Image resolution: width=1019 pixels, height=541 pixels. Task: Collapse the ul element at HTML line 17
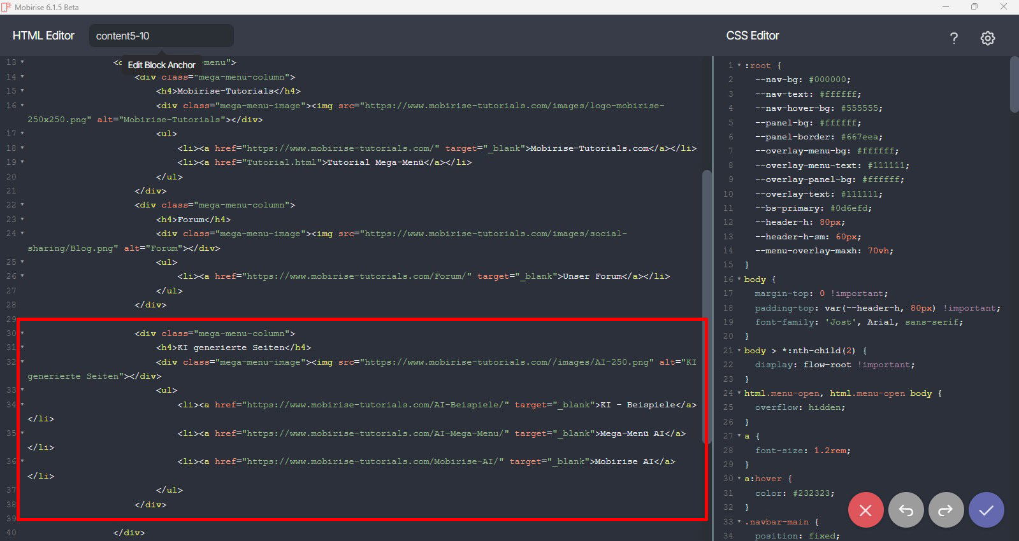pos(22,134)
